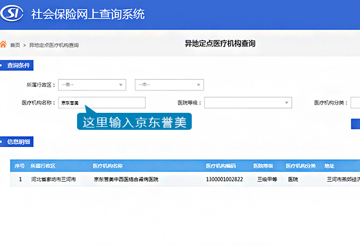Screen dimensions: 360x245
Task: Click the 序号 column header
Action: coord(19,166)
